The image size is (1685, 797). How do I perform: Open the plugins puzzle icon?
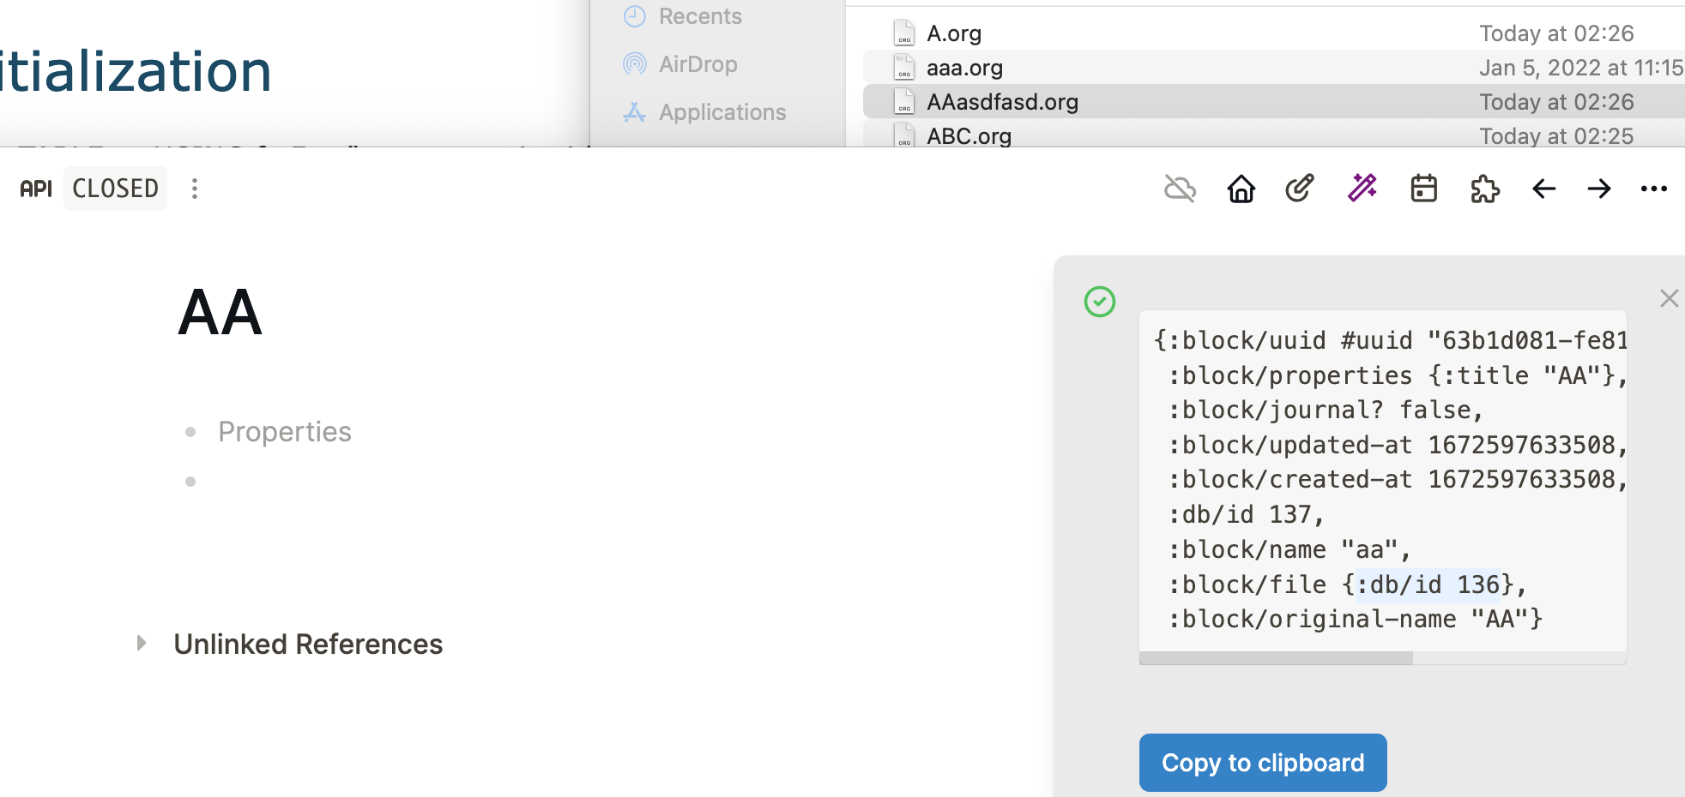pos(1485,189)
